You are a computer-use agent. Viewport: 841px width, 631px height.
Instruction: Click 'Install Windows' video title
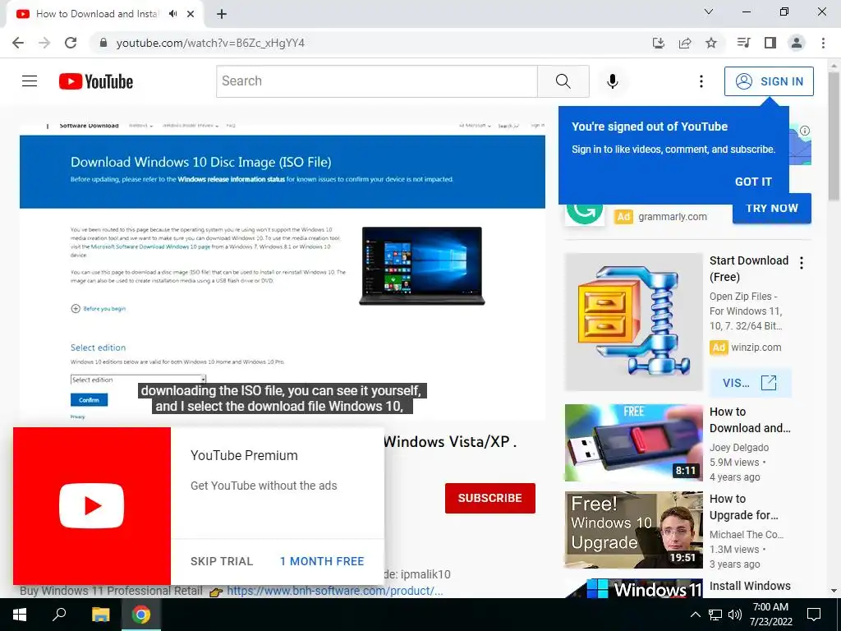pyautogui.click(x=750, y=586)
